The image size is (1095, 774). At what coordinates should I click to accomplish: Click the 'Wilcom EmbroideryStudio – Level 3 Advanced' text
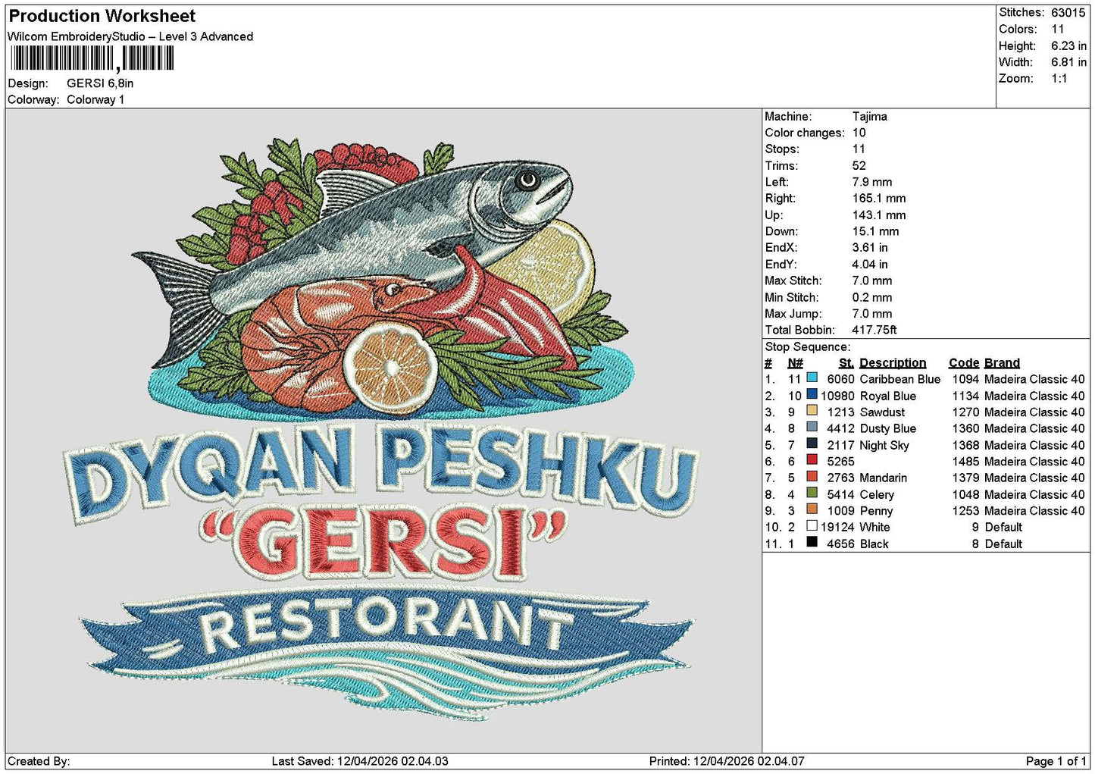coord(130,36)
